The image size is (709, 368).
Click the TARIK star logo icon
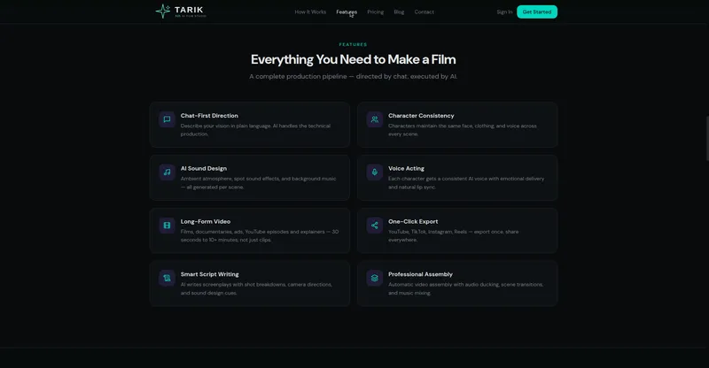click(163, 11)
